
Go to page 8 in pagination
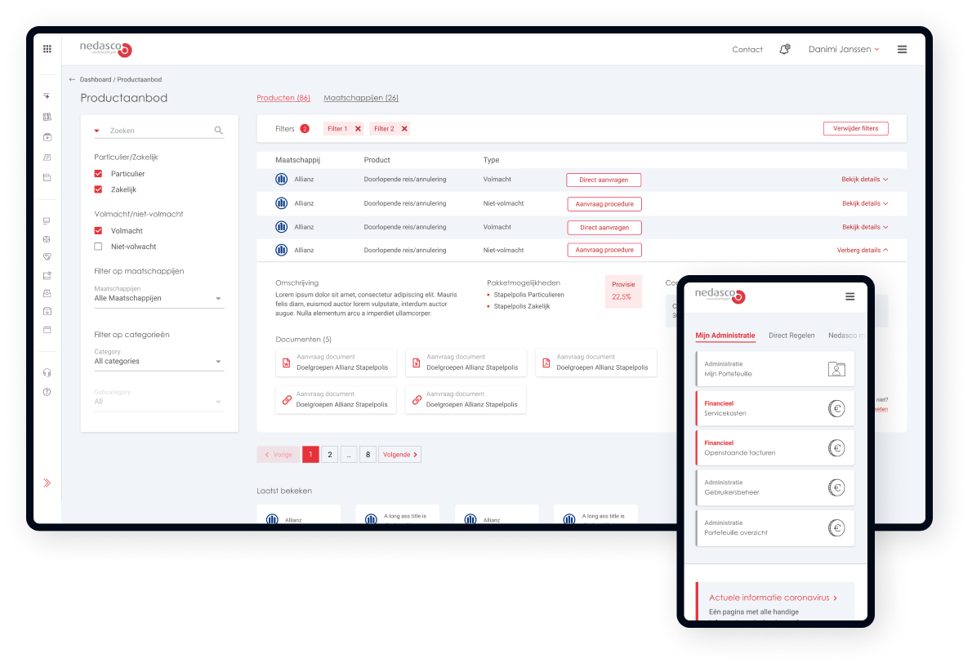point(368,455)
